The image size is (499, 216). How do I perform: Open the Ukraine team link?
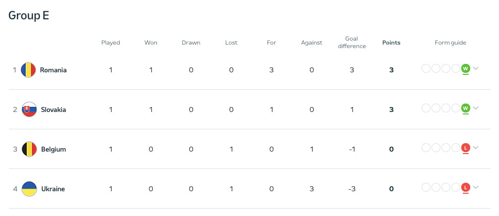(53, 189)
